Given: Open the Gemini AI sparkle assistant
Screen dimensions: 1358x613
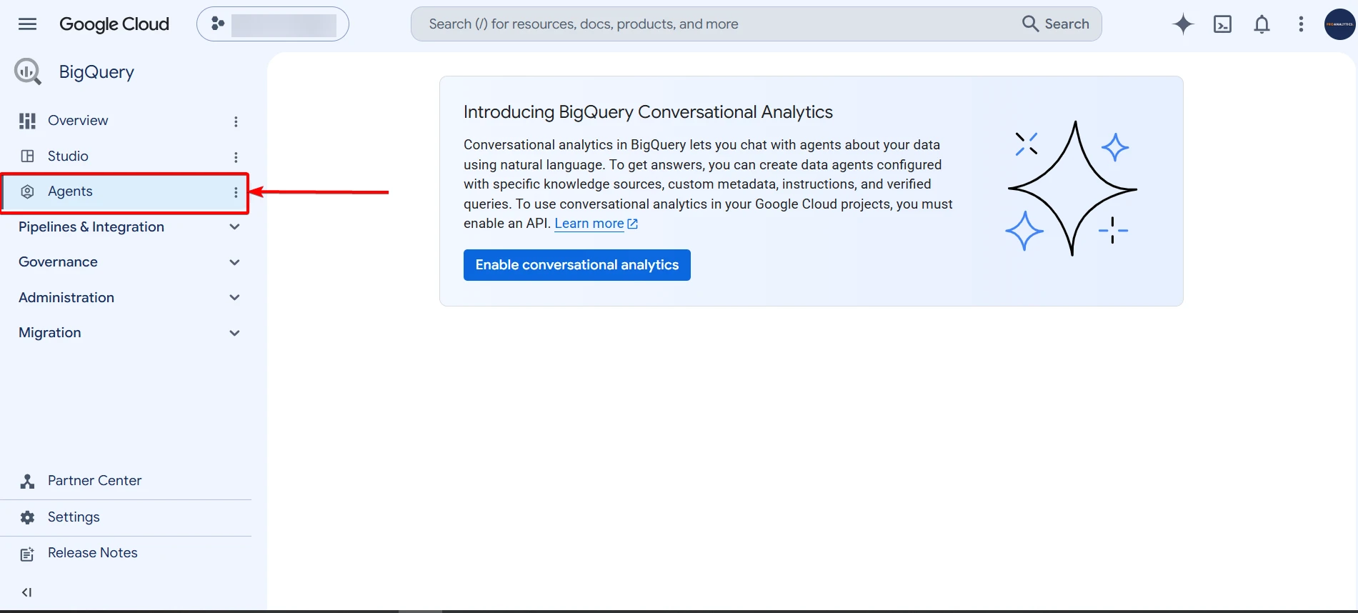Looking at the screenshot, I should coord(1183,24).
